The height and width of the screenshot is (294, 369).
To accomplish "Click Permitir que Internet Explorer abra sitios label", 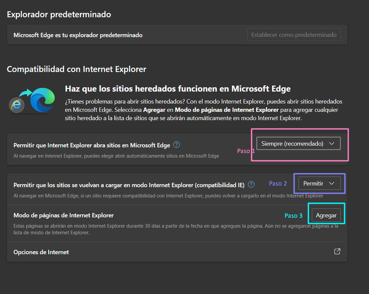I will coord(92,145).
